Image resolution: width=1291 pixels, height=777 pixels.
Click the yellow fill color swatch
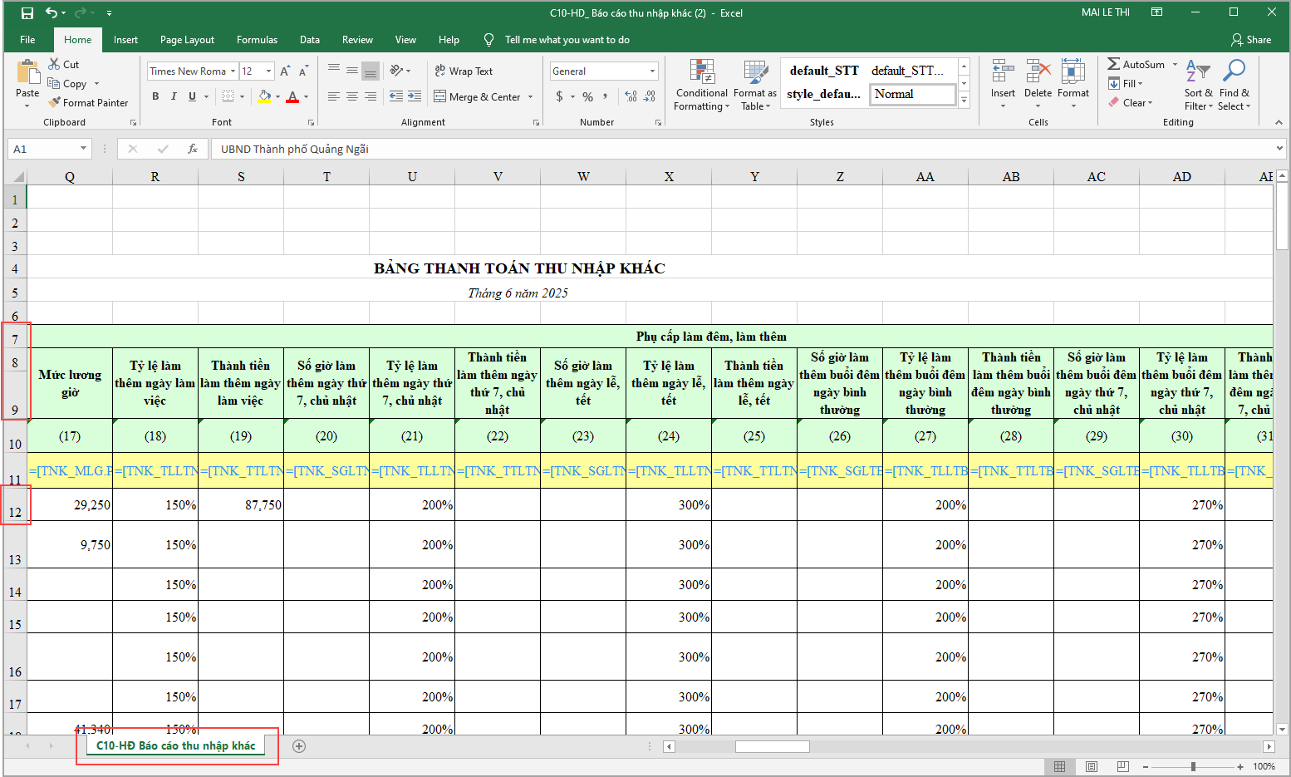(x=264, y=96)
